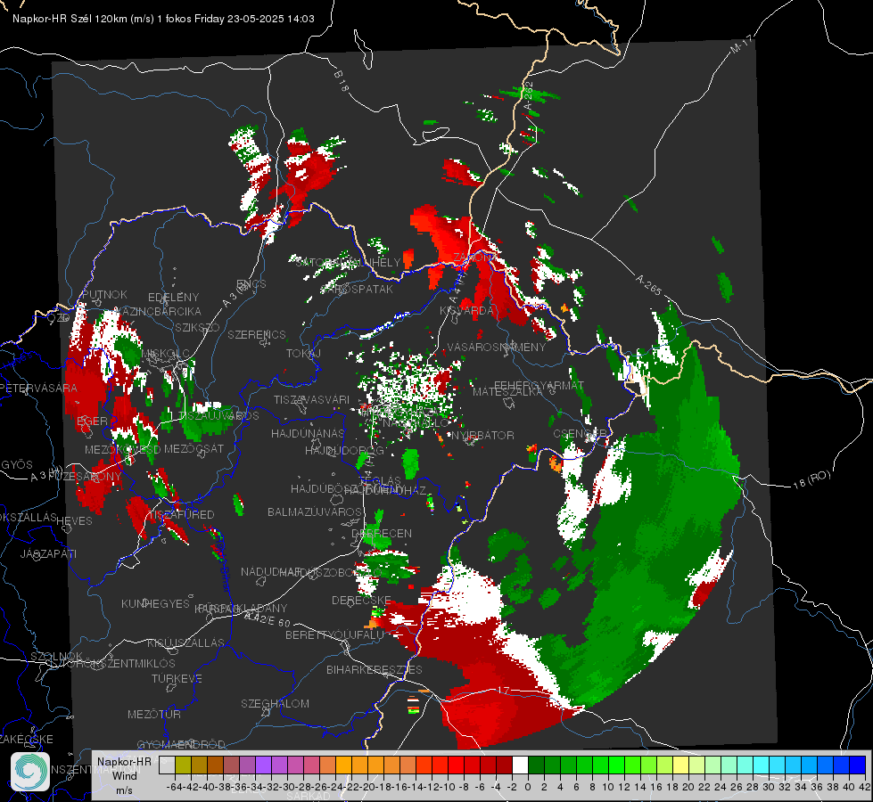This screenshot has height=802, width=873.
Task: Select the MISKOLC city label
Action: tap(165, 354)
